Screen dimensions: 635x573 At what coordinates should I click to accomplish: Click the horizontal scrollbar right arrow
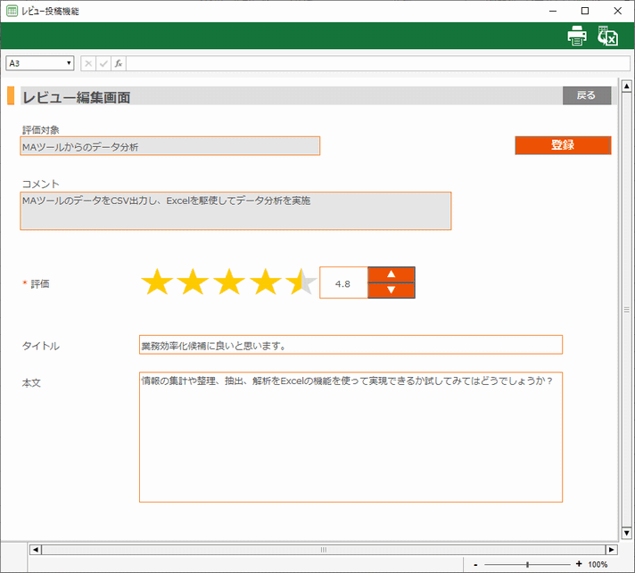(x=611, y=550)
